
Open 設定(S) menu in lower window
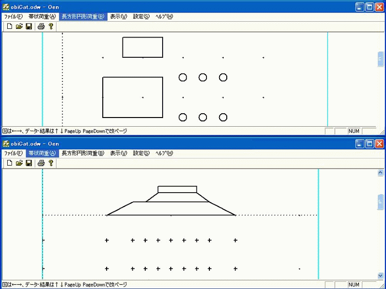click(x=141, y=153)
